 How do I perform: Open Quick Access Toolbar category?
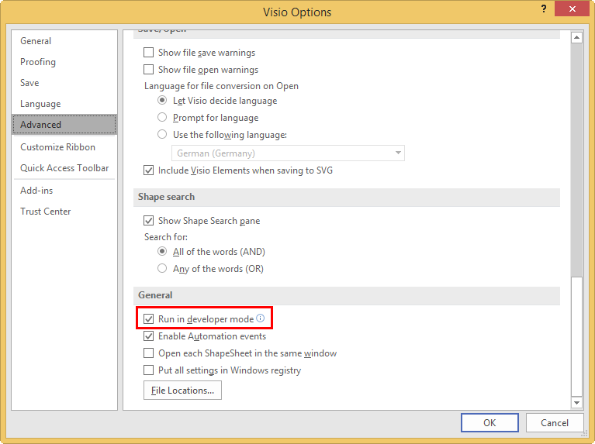[64, 168]
